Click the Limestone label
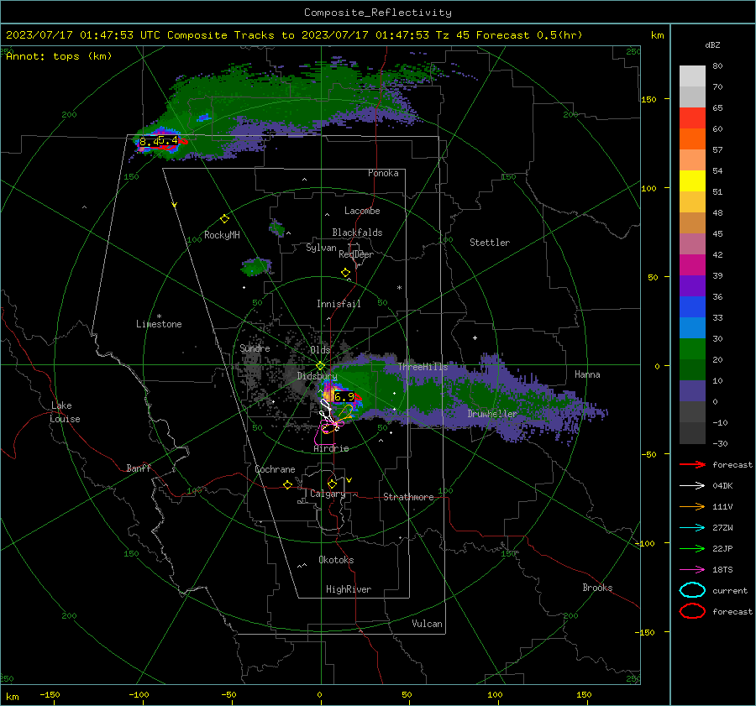756x706 pixels. 159,324
